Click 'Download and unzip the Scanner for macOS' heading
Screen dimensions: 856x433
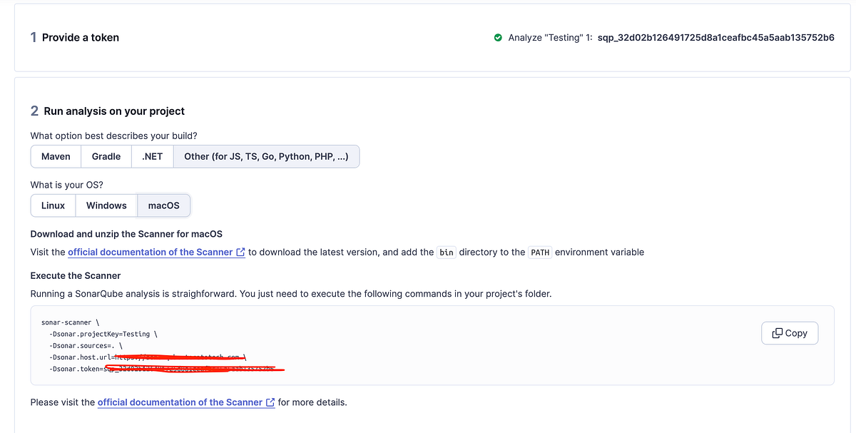[126, 234]
